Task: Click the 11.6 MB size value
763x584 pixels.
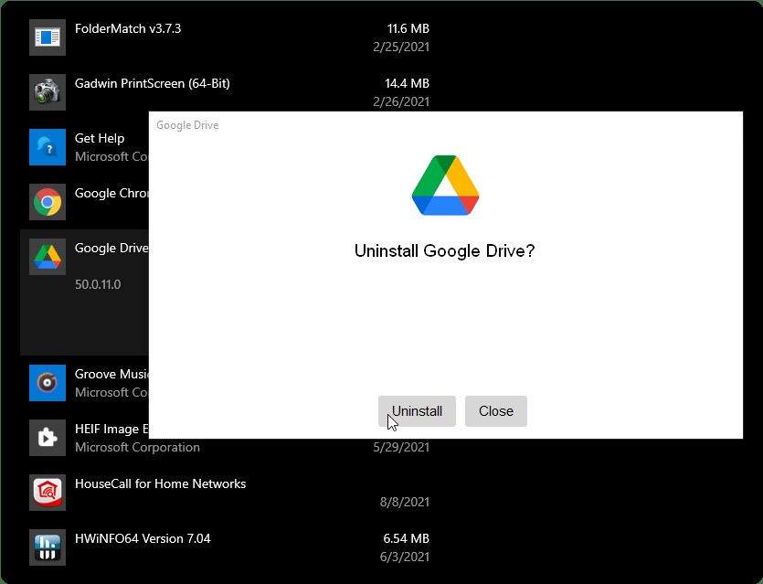Action: [408, 28]
